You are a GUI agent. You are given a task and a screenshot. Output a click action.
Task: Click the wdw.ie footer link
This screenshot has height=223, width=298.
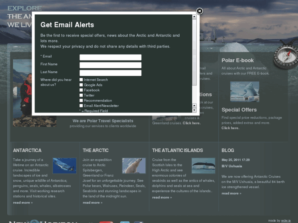(286, 221)
